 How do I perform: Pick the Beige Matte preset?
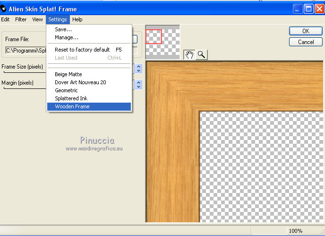(x=89, y=74)
